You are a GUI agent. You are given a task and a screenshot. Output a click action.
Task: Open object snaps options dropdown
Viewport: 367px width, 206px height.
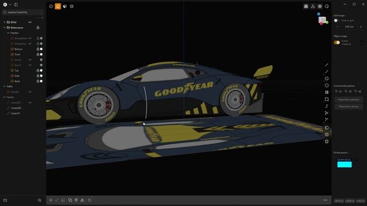click(362, 43)
